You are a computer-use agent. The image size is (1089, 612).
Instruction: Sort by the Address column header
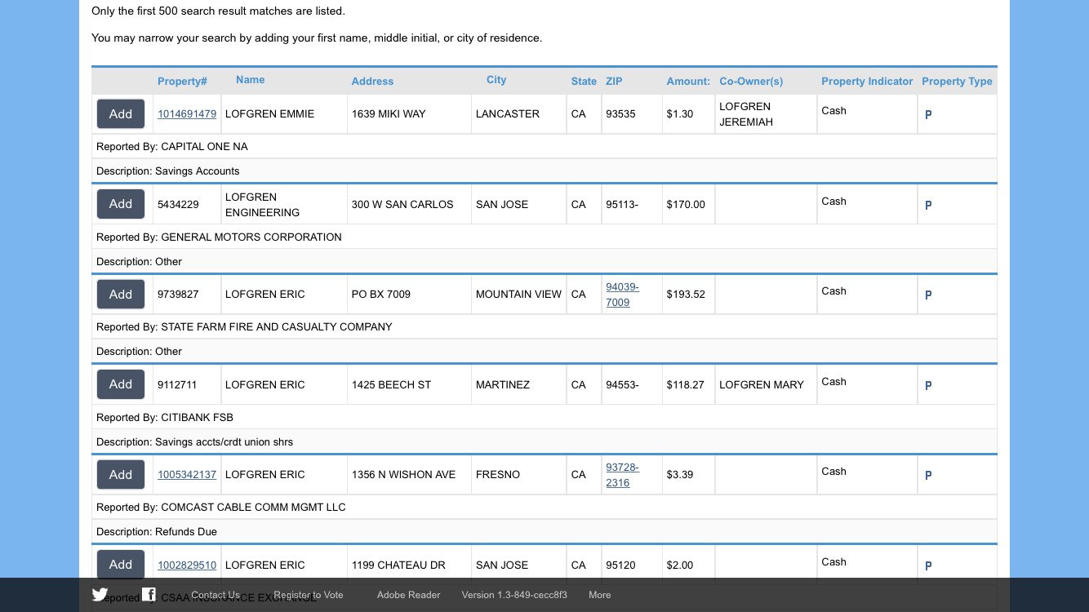tap(372, 82)
